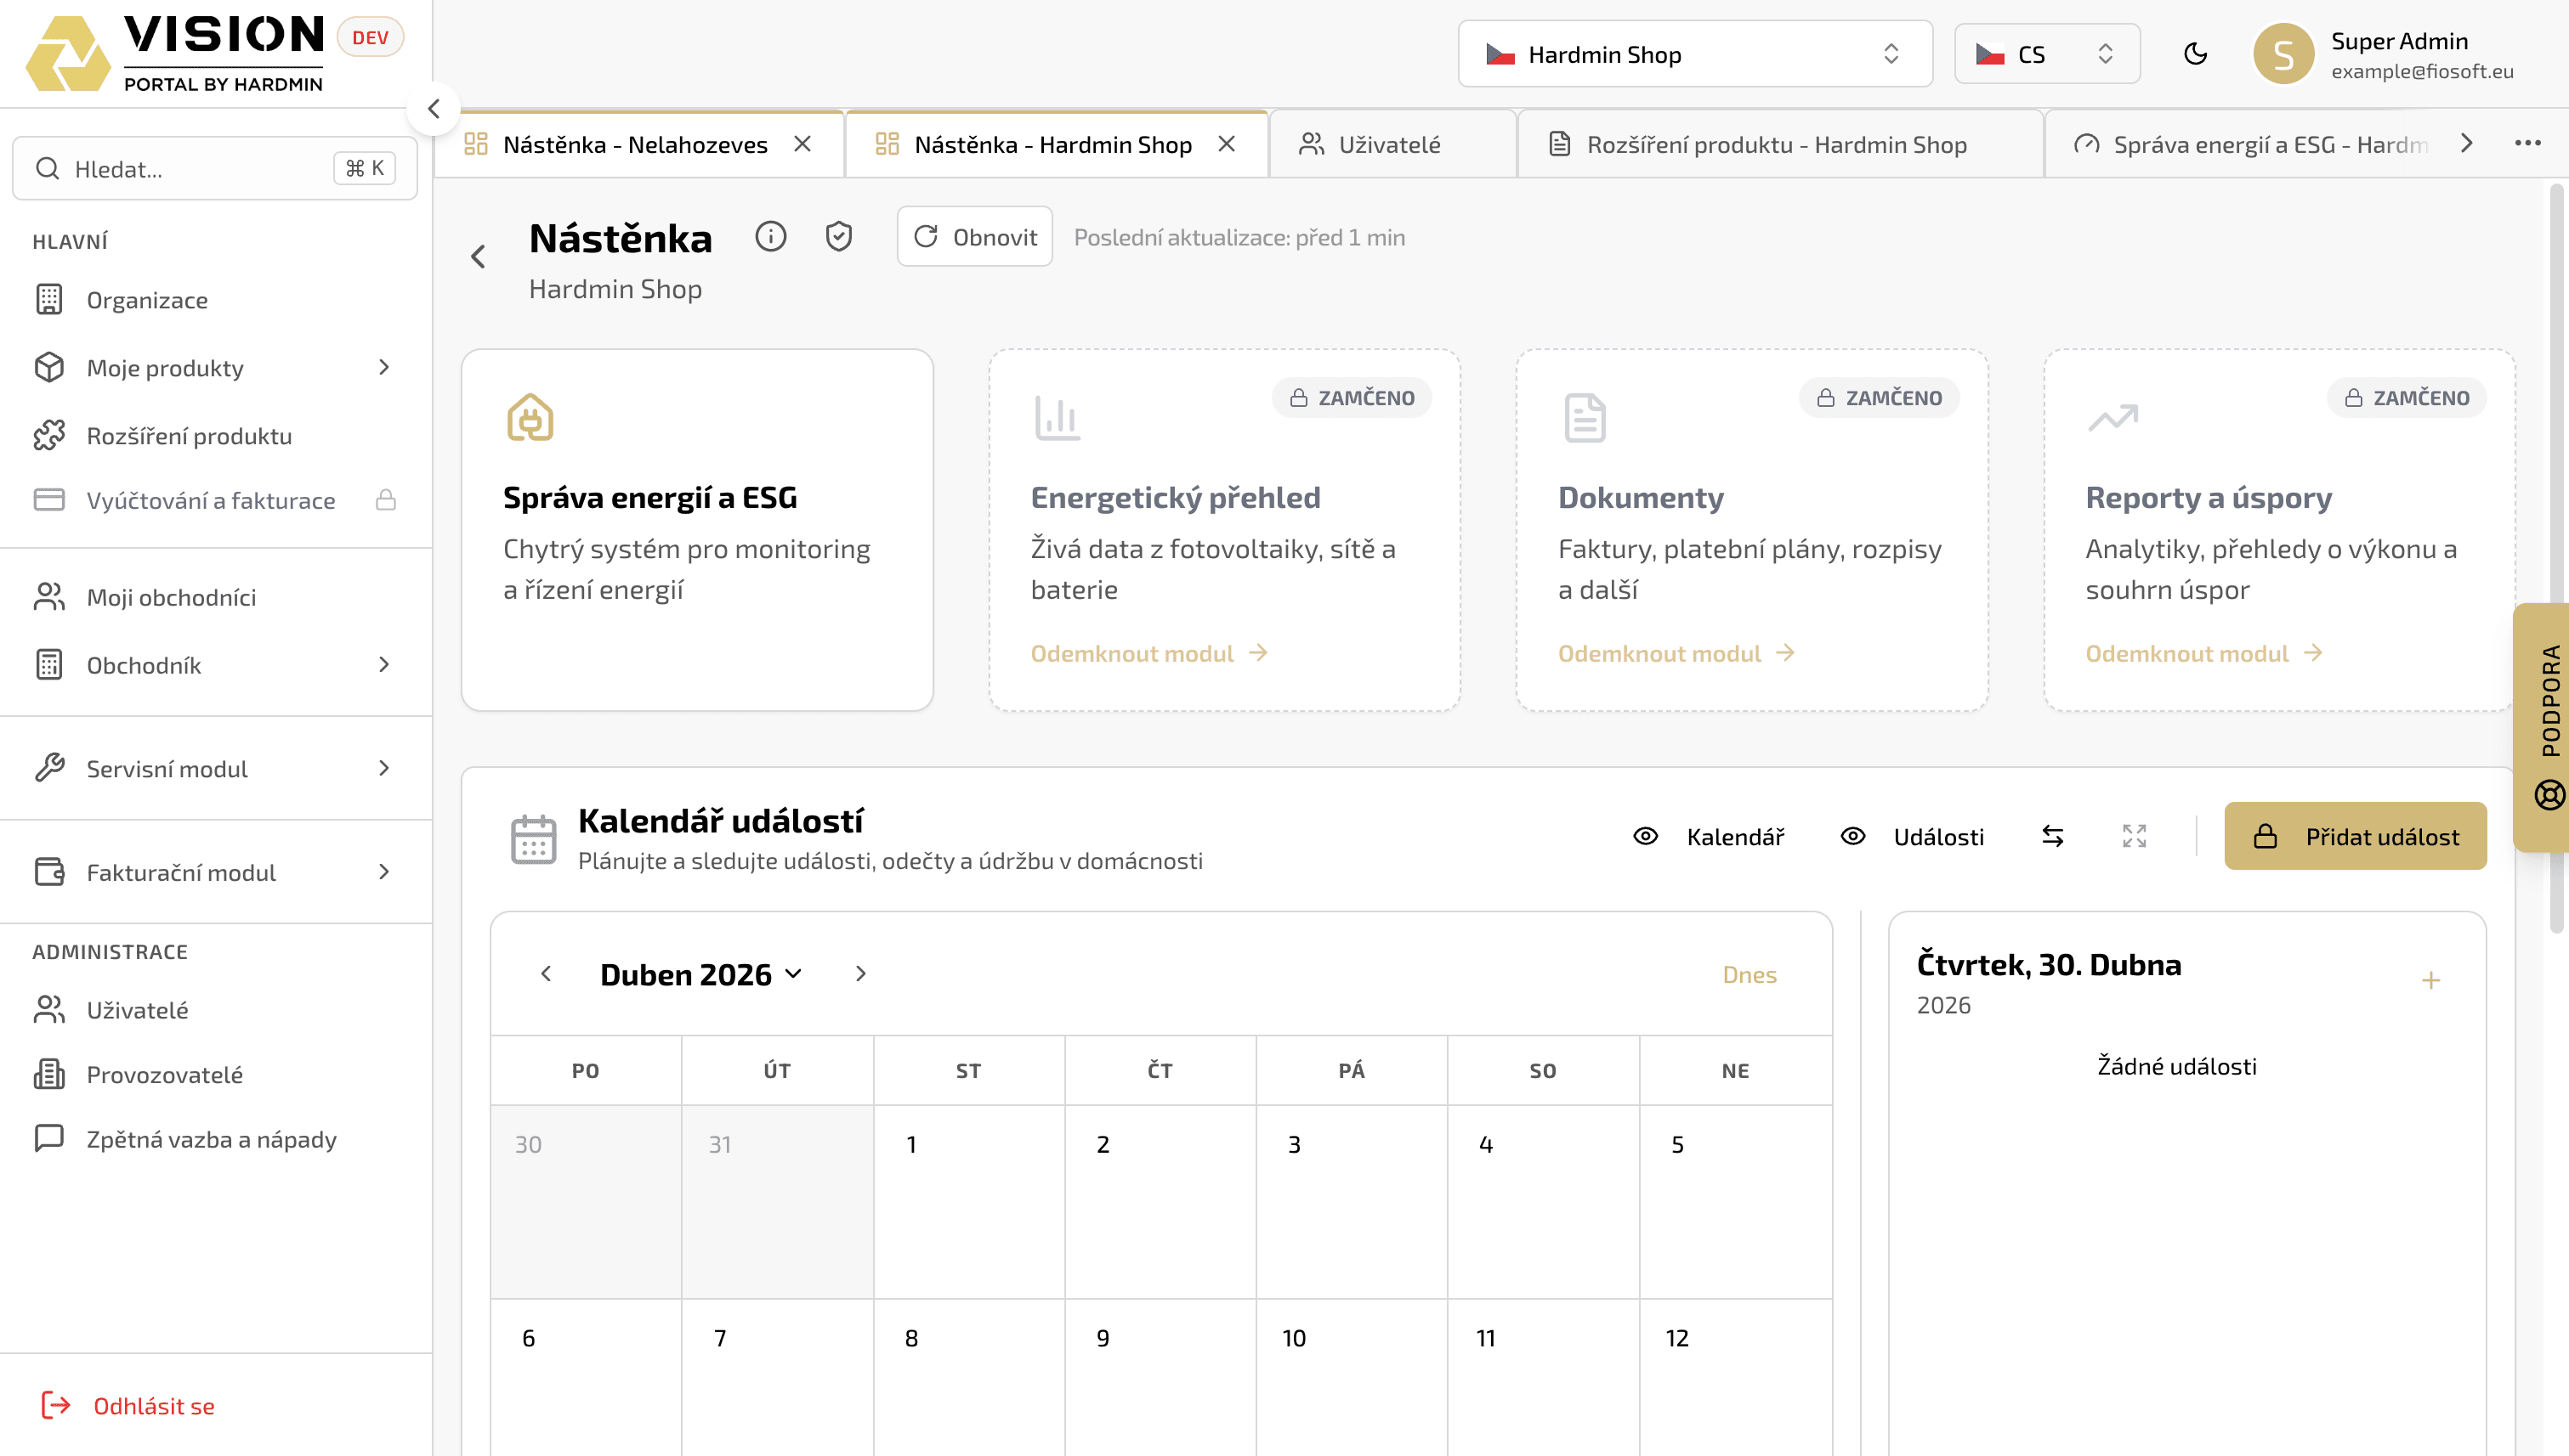Click the Energetický přehled chart icon
2569x1456 pixels.
[x=1057, y=417]
